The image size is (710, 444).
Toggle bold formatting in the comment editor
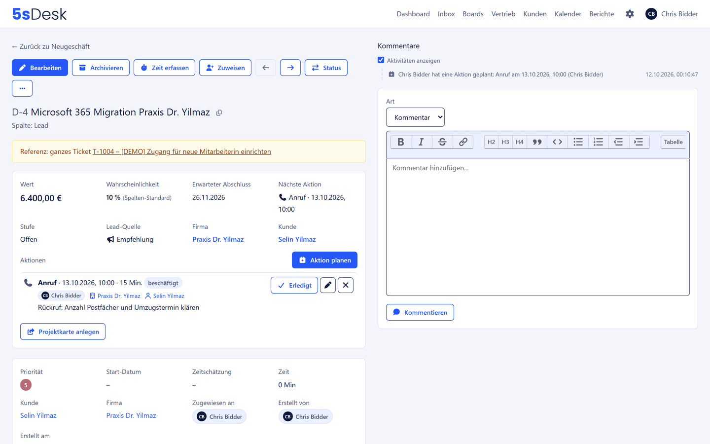click(401, 142)
